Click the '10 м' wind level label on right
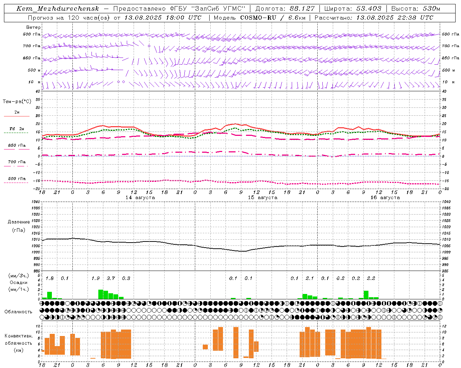Image resolution: width=461 pixels, height=368 pixels. pyautogui.click(x=448, y=82)
